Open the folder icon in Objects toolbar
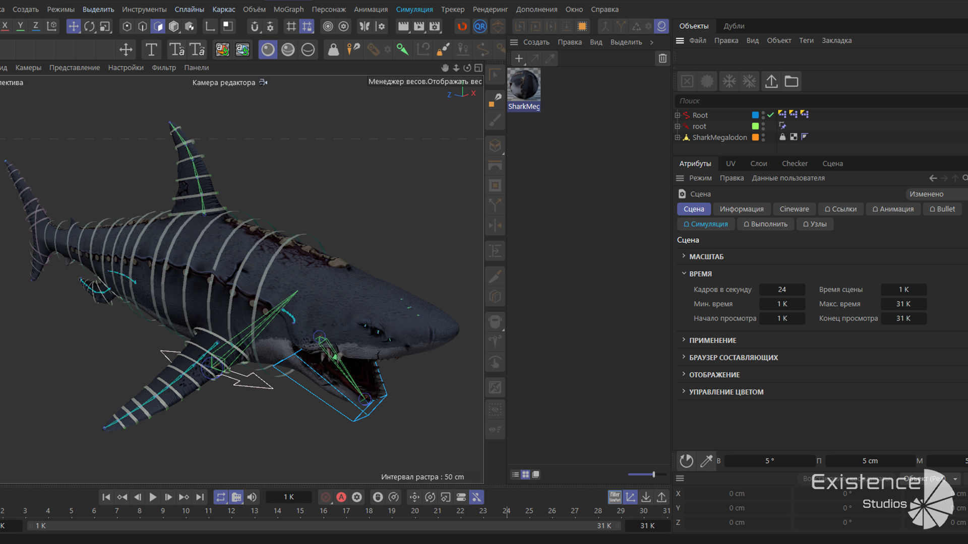 792,81
